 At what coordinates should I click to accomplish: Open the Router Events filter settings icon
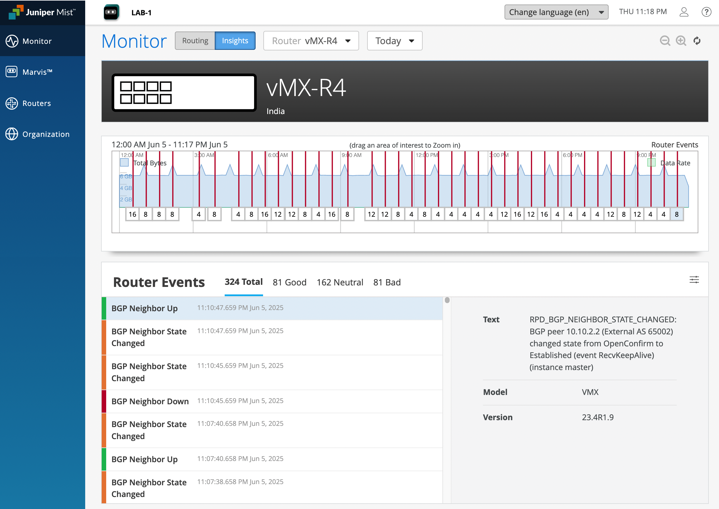pyautogui.click(x=694, y=280)
